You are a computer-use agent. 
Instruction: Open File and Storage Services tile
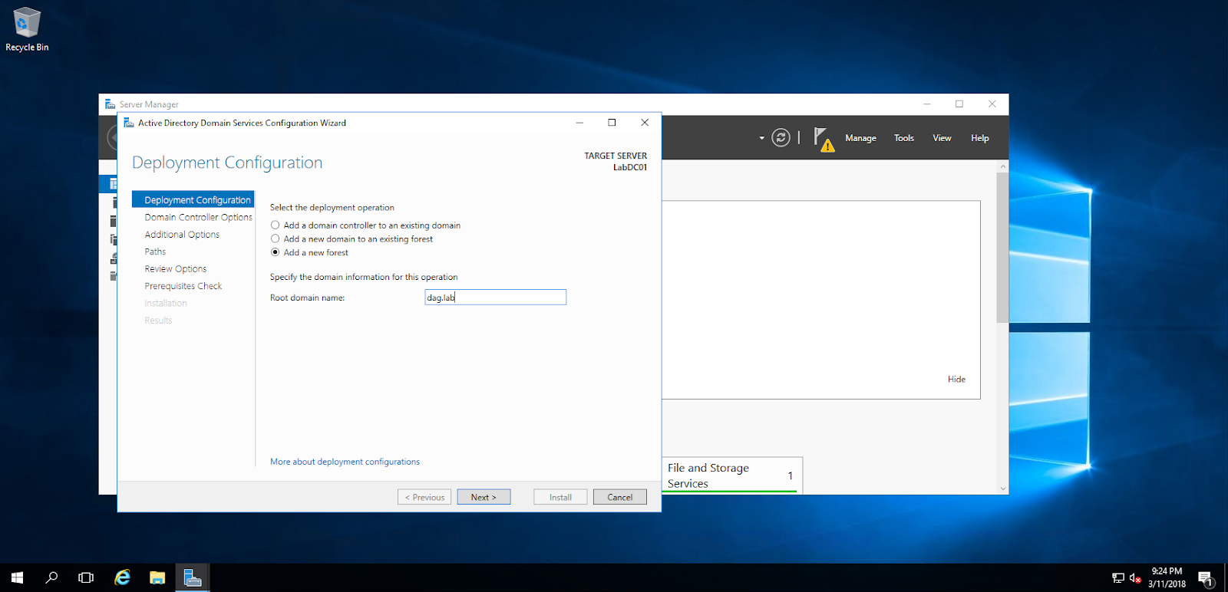point(732,475)
